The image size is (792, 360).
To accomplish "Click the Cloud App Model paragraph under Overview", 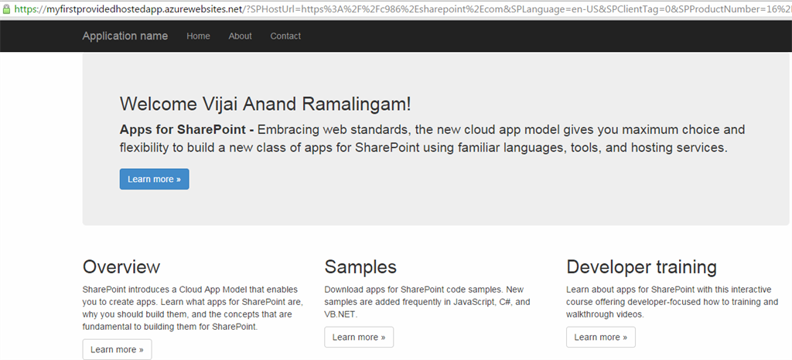I will tap(193, 308).
